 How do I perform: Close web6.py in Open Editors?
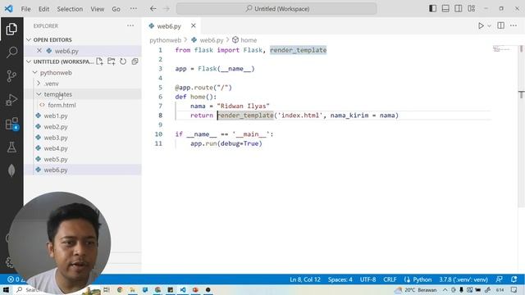click(39, 51)
